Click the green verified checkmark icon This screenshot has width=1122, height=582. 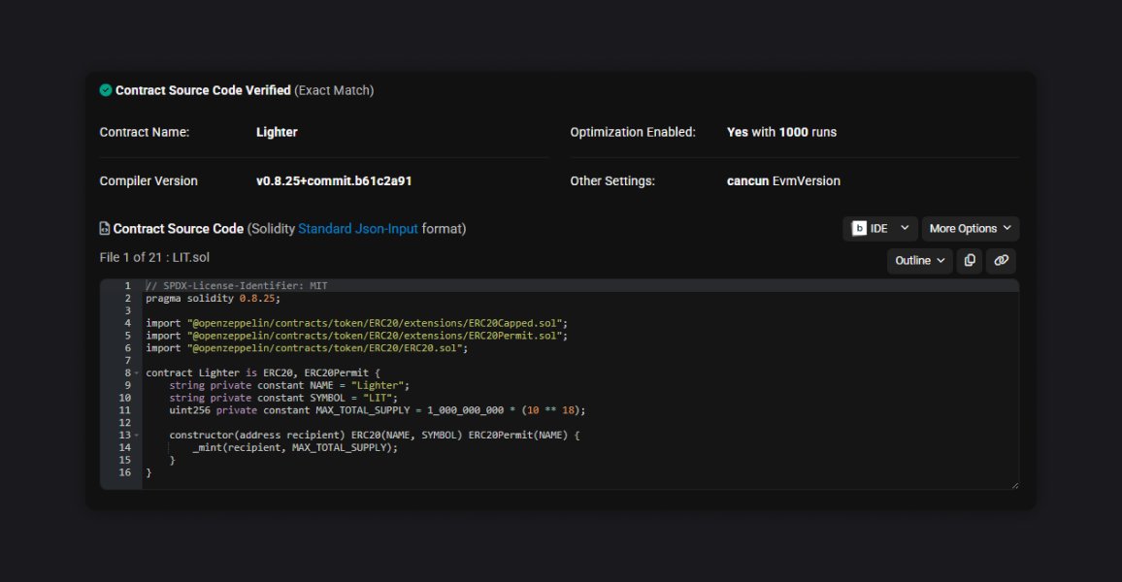[106, 90]
